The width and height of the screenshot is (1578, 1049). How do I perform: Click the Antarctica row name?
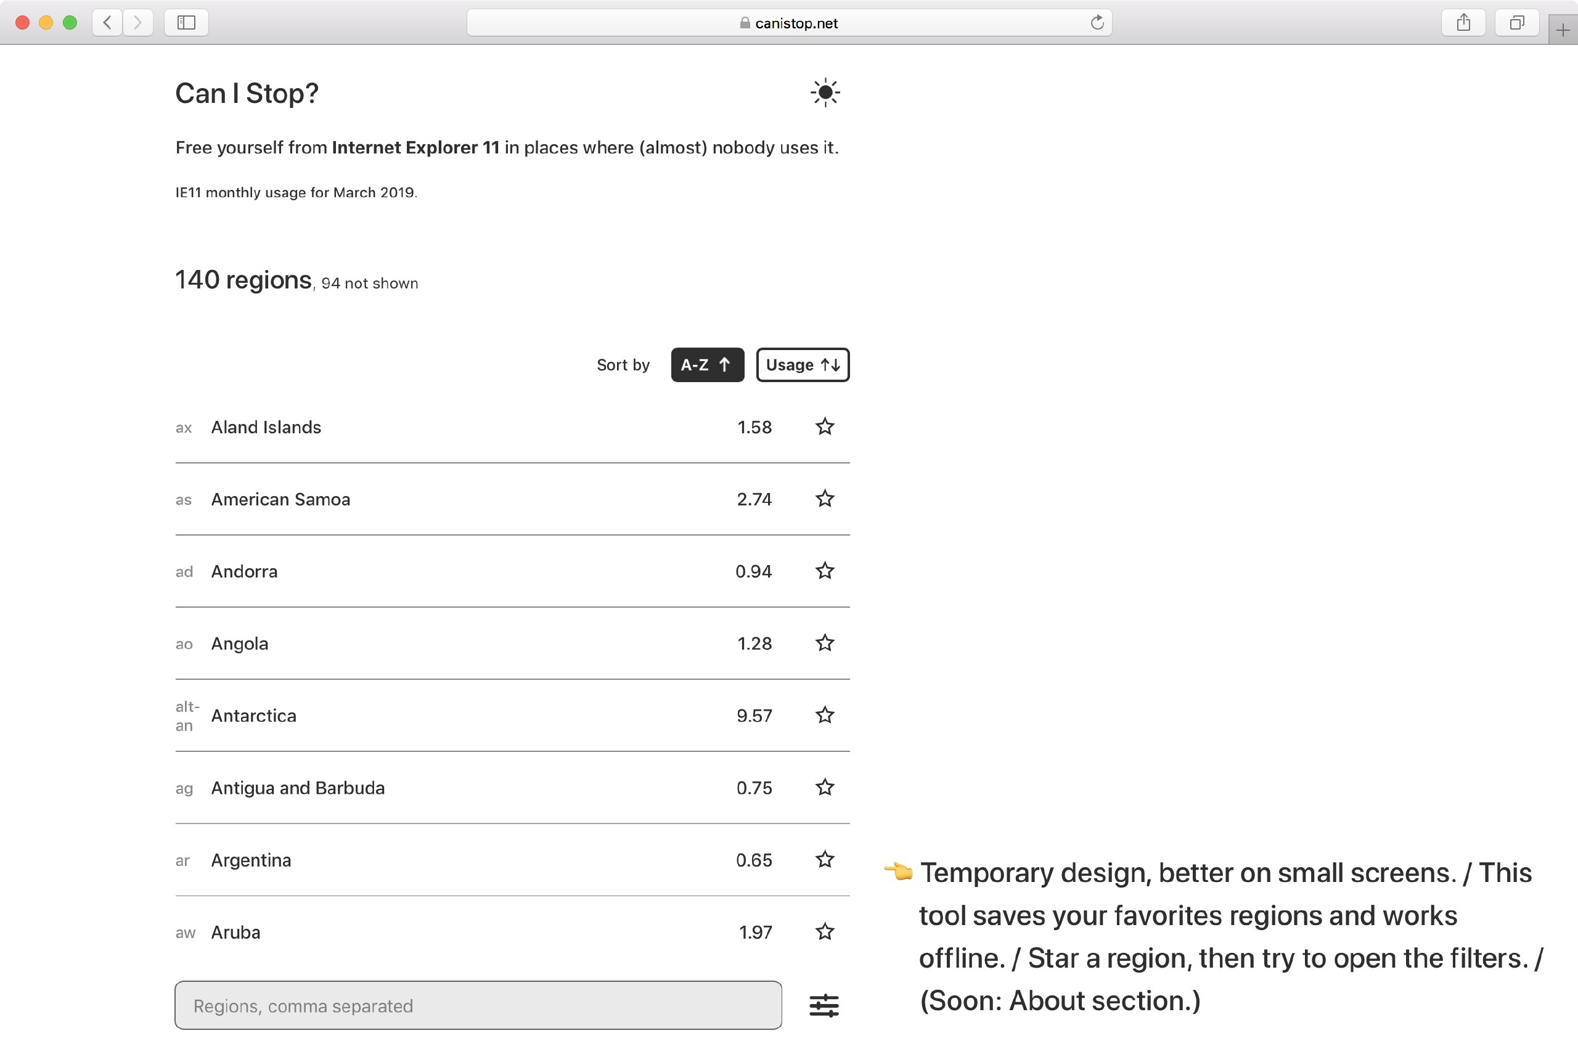(x=253, y=716)
